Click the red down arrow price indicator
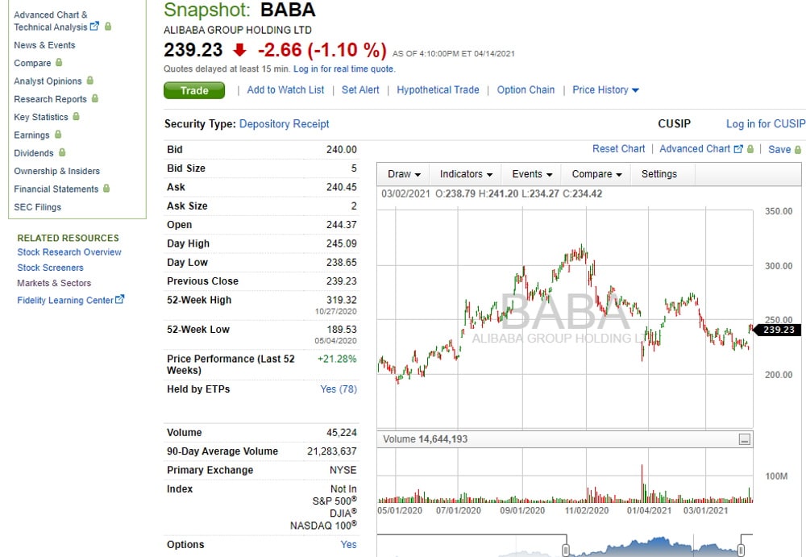Image resolution: width=806 pixels, height=557 pixels. 239,50
